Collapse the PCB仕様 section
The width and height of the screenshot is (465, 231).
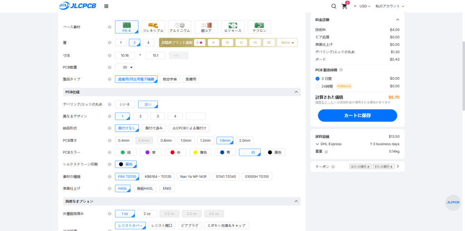296,92
